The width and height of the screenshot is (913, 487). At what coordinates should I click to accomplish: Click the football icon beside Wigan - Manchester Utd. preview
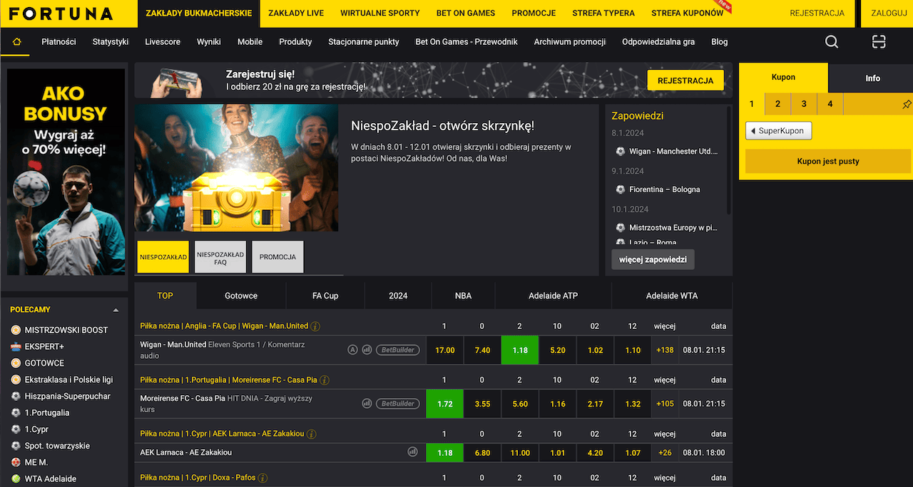click(x=620, y=152)
